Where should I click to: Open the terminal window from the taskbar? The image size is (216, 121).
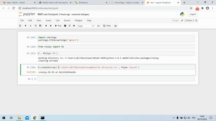(43, 118)
